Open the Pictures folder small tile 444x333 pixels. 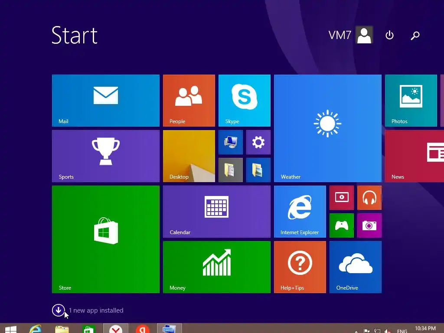[x=258, y=170]
